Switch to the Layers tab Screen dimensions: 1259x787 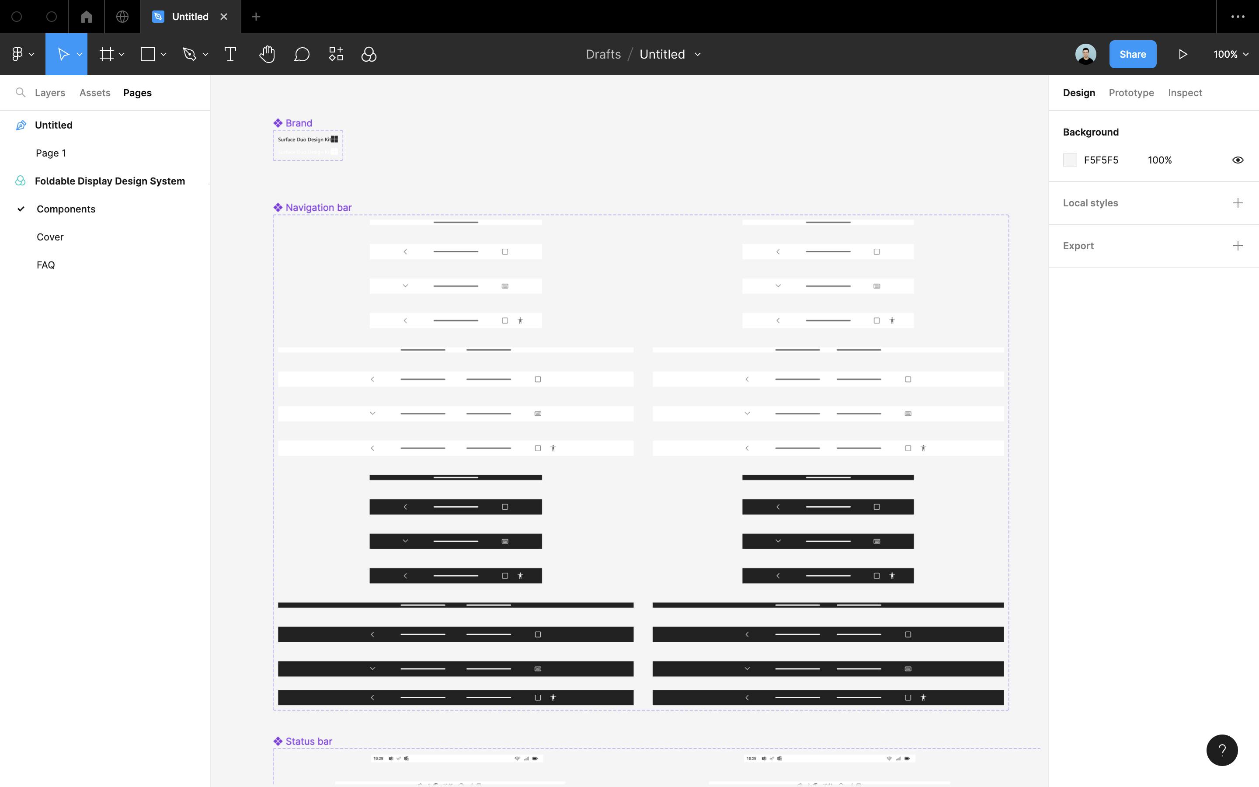point(50,93)
